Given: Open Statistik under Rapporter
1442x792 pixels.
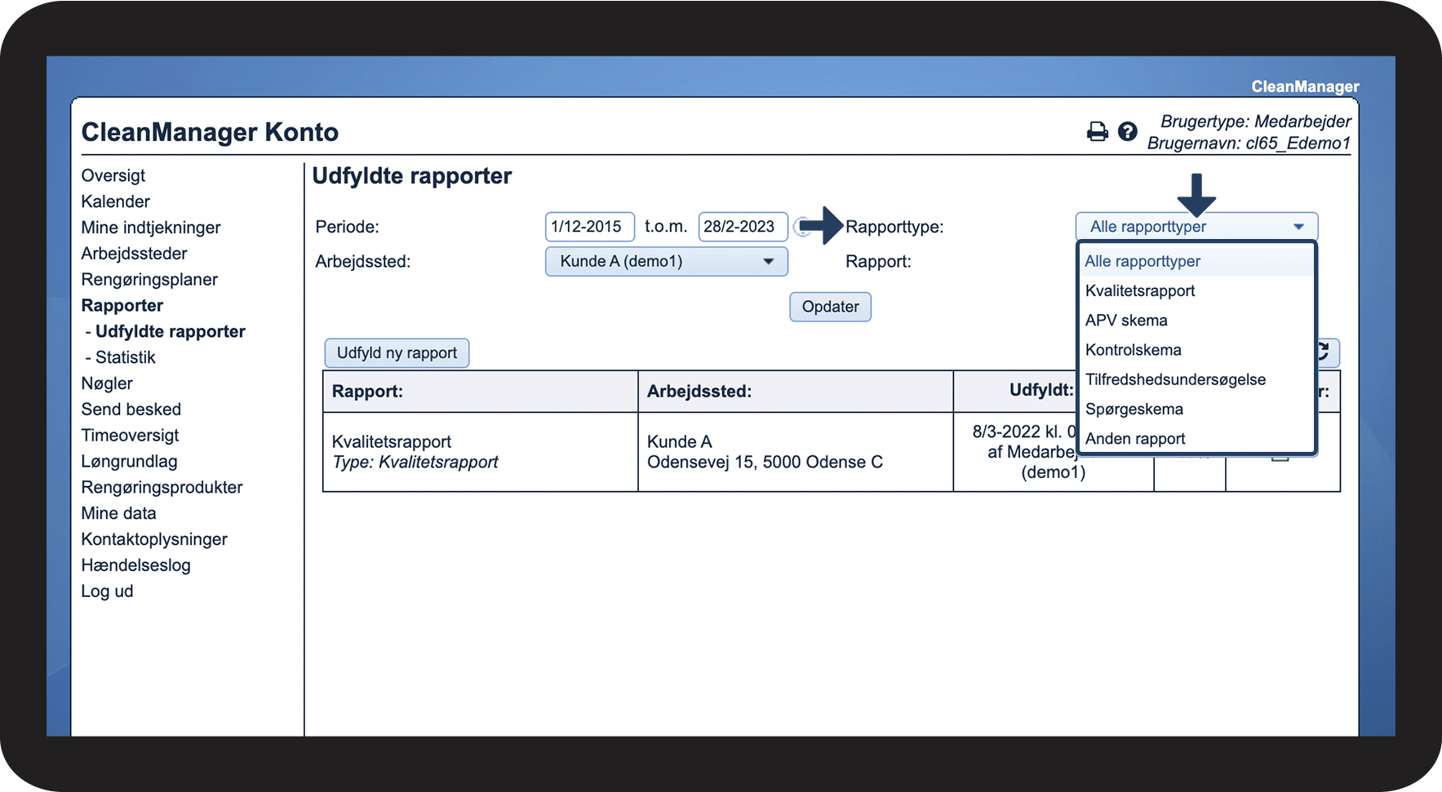Looking at the screenshot, I should tap(125, 357).
